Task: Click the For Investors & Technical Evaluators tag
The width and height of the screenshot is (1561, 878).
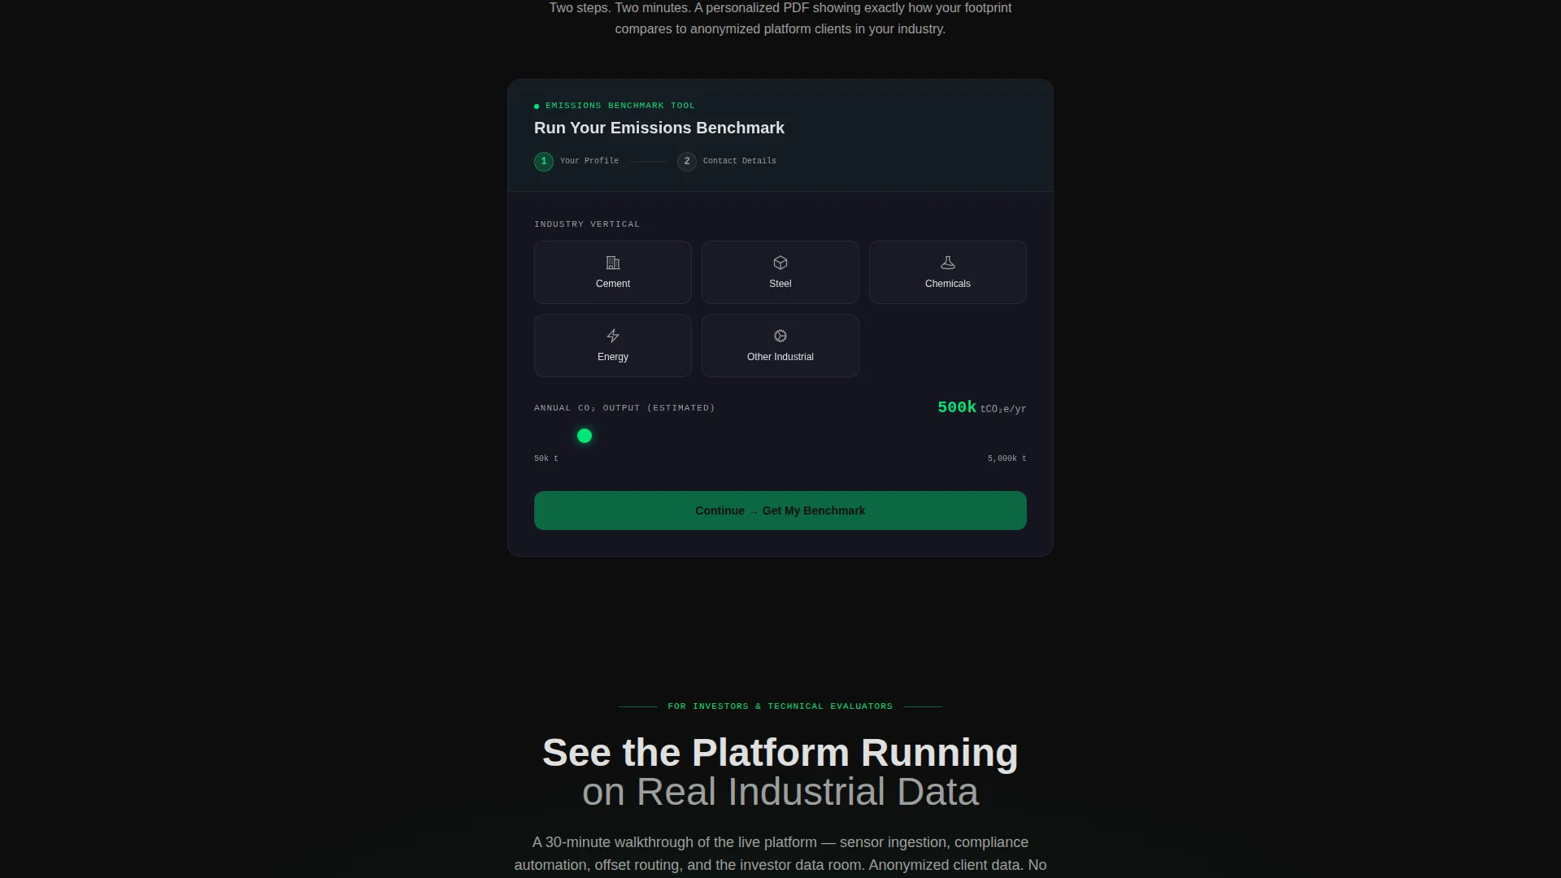Action: pos(780,706)
